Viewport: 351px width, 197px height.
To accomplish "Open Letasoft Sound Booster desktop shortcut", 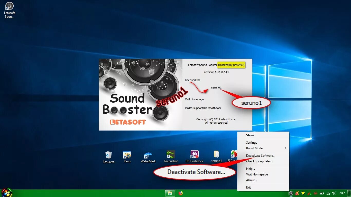I will (10, 10).
